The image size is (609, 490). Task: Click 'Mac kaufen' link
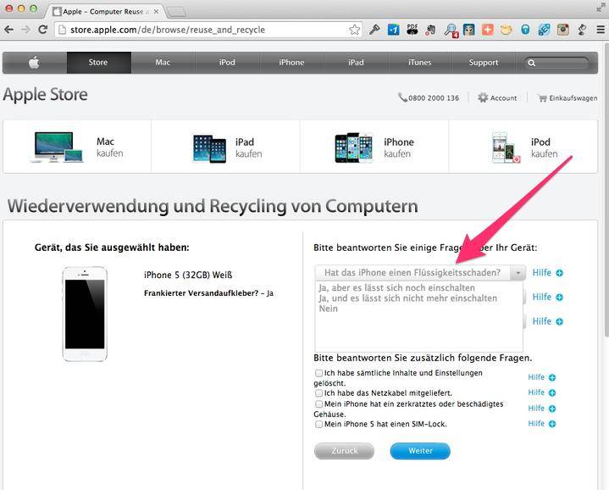[78, 148]
